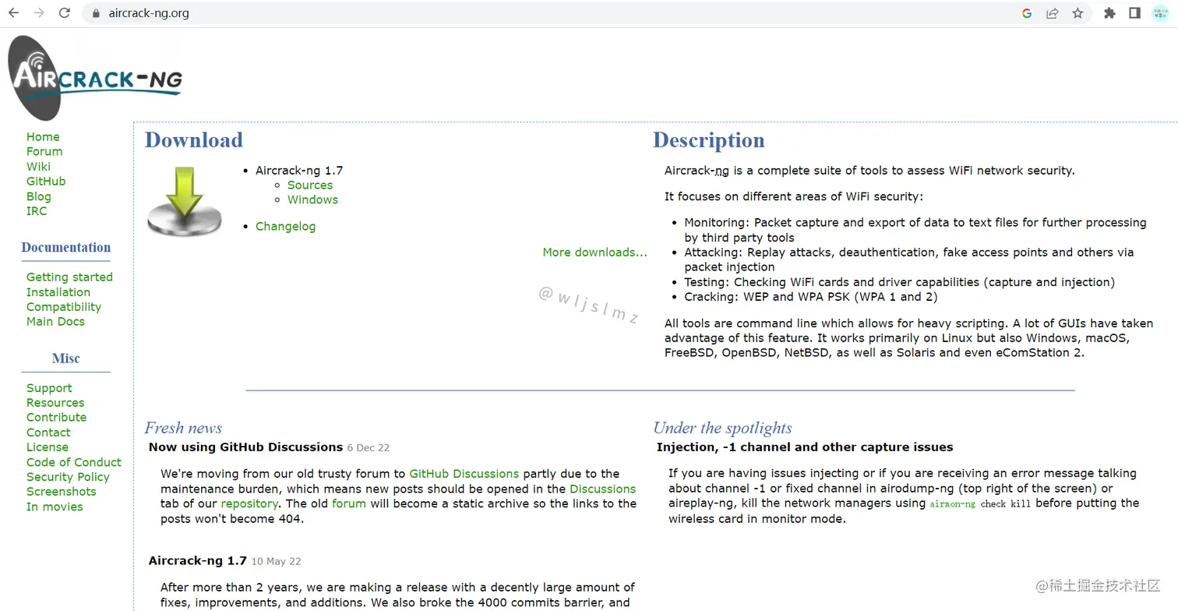Open Contribute link
1178x611 pixels.
pos(56,418)
